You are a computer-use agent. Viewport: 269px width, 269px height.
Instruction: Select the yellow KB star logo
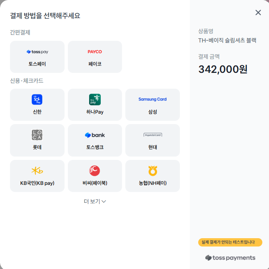(37, 171)
